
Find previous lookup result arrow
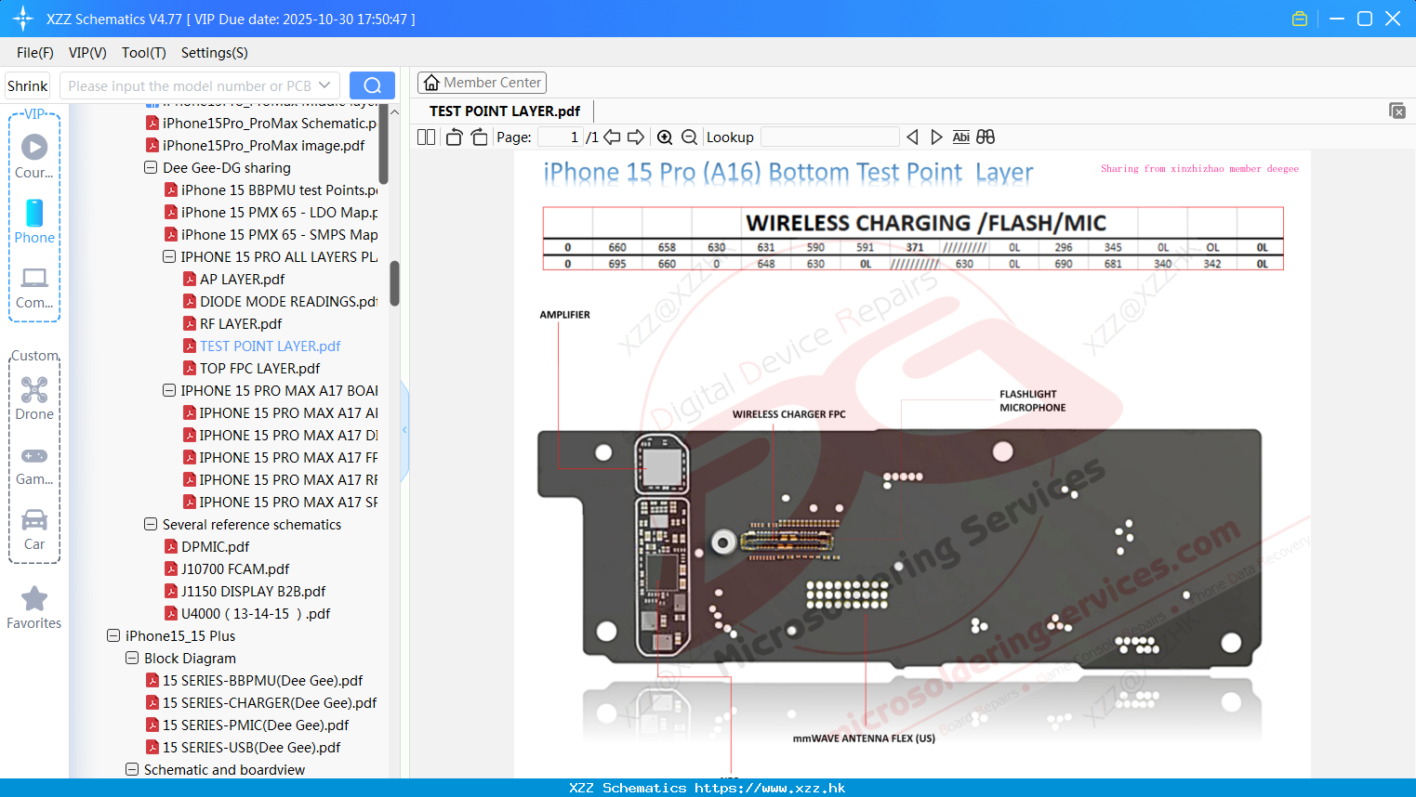[912, 137]
